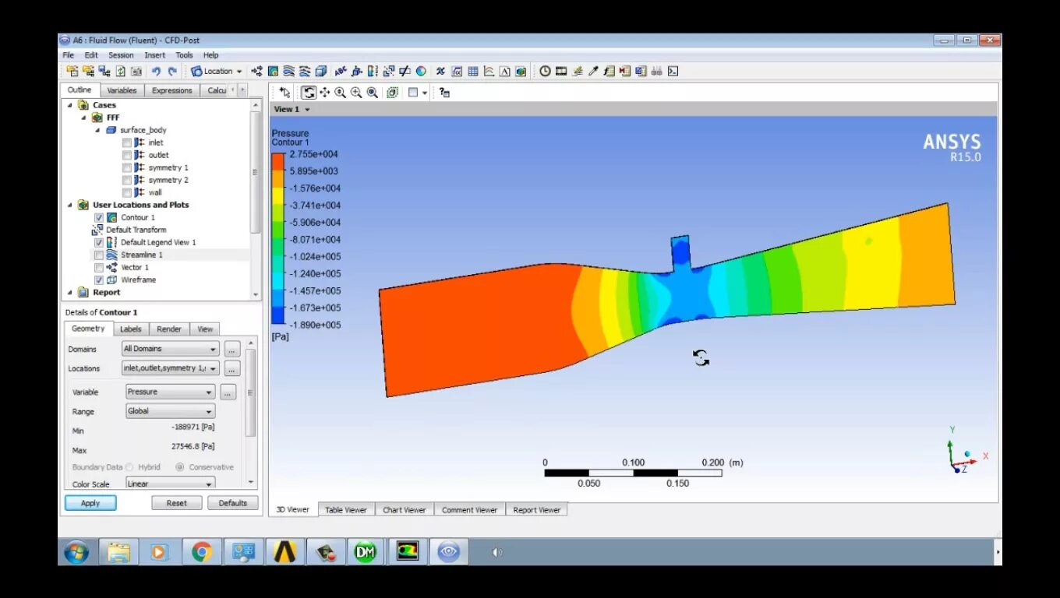
Task: Switch to the Expressions tab
Action: [171, 90]
